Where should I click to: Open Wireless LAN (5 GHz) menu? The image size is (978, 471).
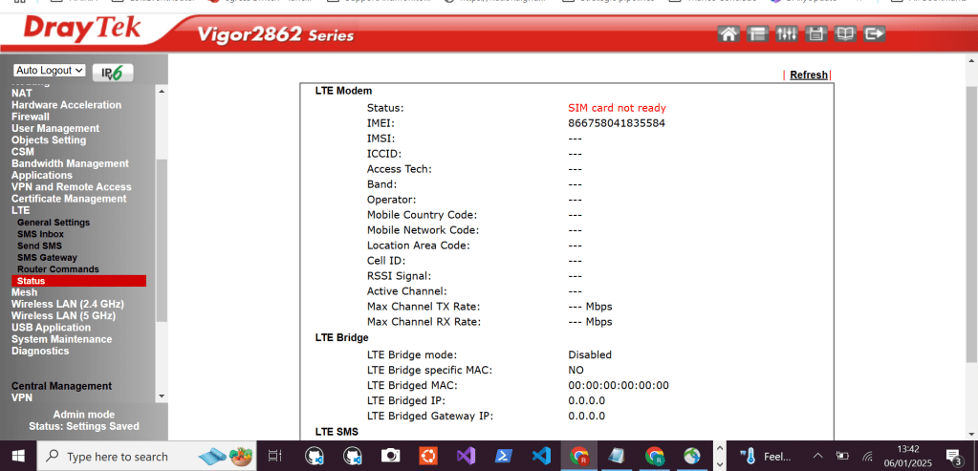click(63, 316)
